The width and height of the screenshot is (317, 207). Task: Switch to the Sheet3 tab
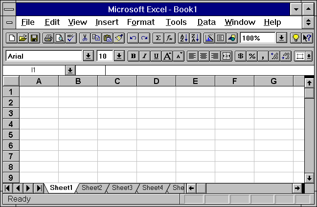[x=122, y=188]
